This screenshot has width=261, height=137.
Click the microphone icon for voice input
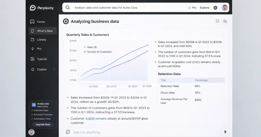[225, 132]
